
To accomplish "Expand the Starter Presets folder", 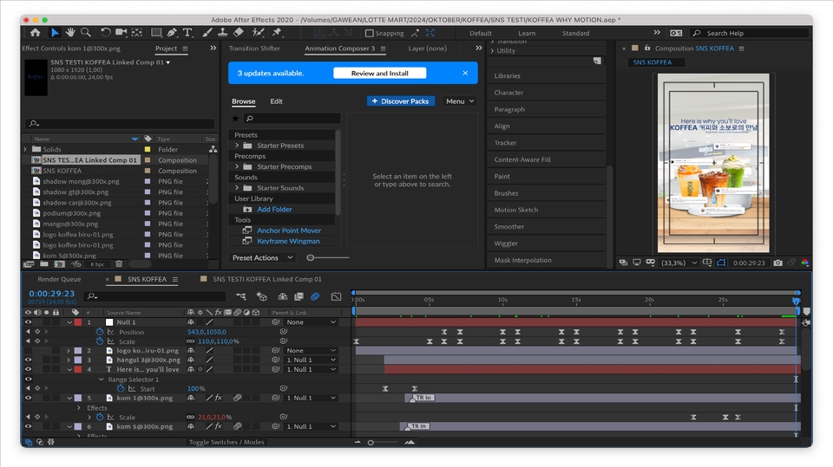I will pos(237,146).
